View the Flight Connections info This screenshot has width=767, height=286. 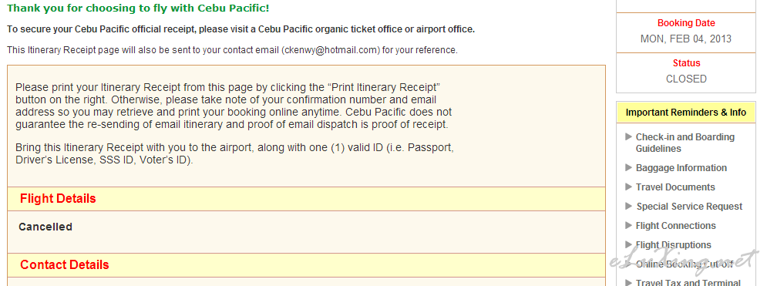[x=675, y=226]
